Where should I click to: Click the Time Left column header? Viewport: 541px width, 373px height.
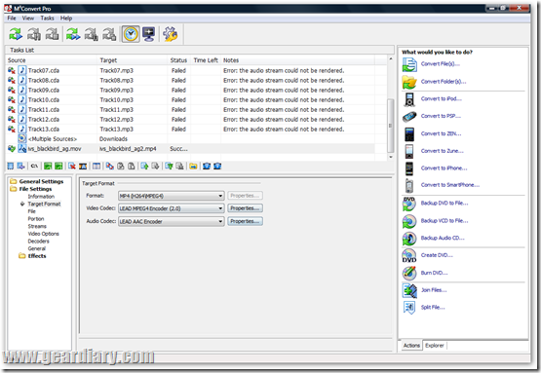click(x=206, y=60)
